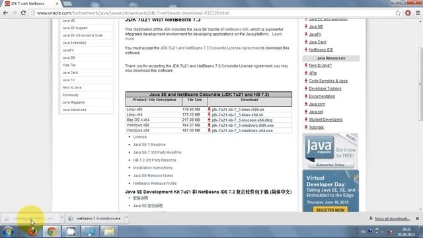Screen dimensions: 423x238
Task: Open APIs resource link
Action: tap(313, 73)
